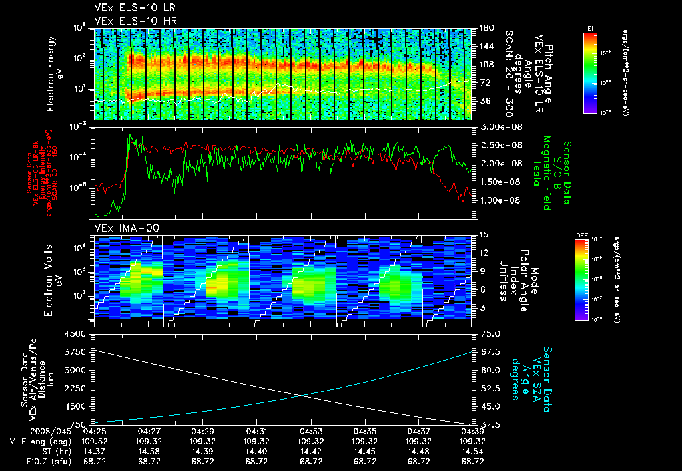The width and height of the screenshot is (682, 471).
Task: Click the 67.5 SZA degree tick label
Action: pyautogui.click(x=490, y=352)
